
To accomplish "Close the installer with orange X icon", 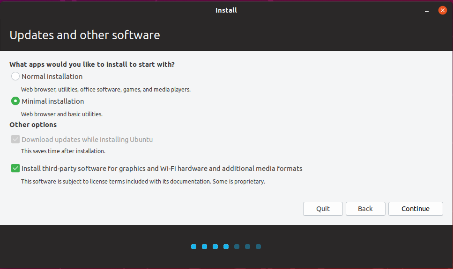I will click(442, 10).
